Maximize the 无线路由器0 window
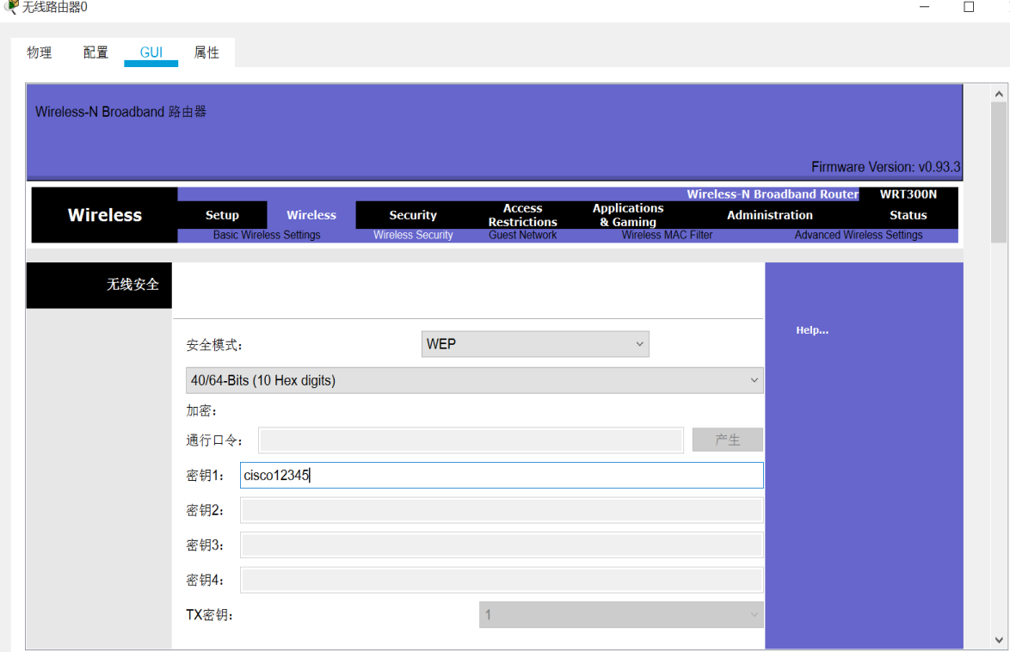The image size is (1010, 652). pyautogui.click(x=968, y=7)
